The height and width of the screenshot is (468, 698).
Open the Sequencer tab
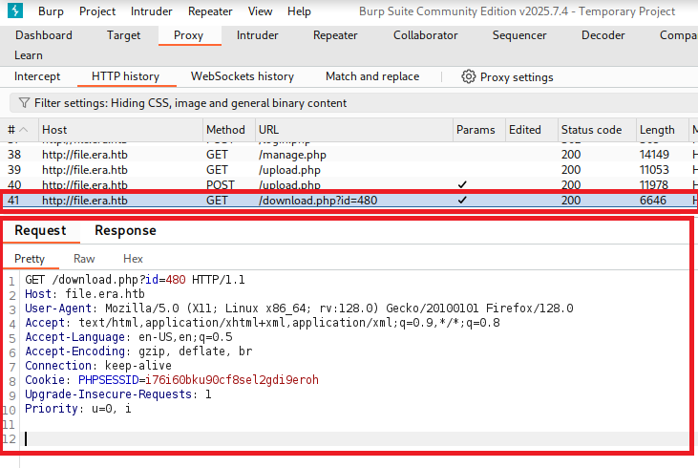tap(519, 35)
